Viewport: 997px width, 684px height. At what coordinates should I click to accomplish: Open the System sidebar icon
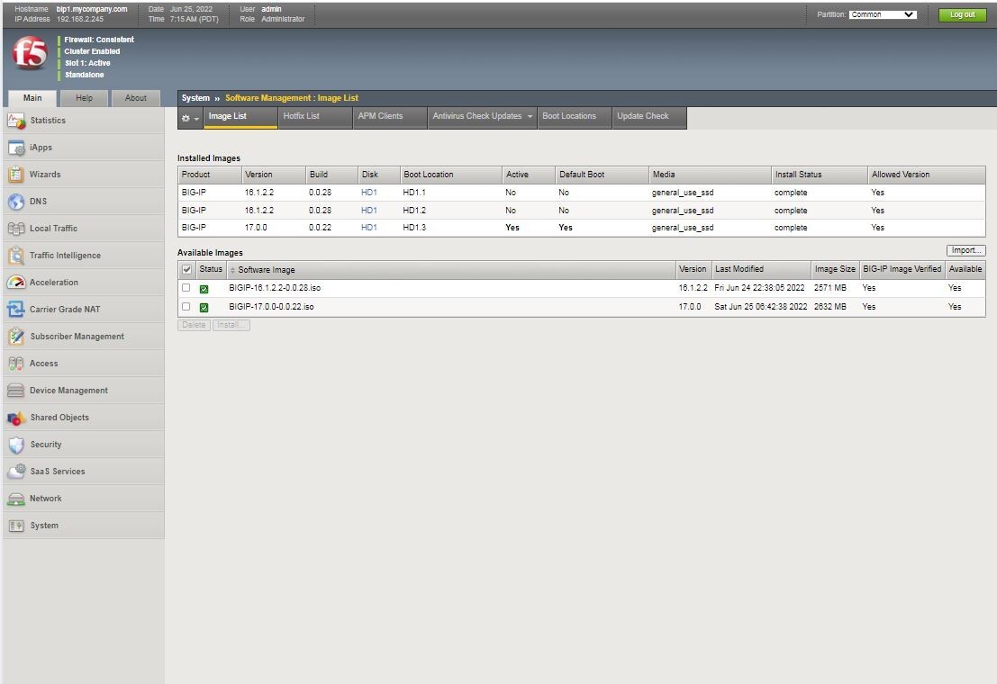[16, 526]
